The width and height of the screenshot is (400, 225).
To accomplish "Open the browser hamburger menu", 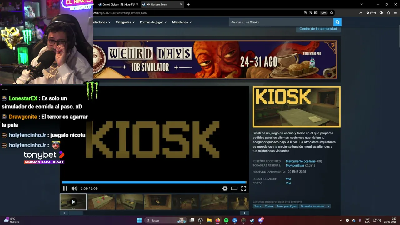I will click(x=396, y=13).
